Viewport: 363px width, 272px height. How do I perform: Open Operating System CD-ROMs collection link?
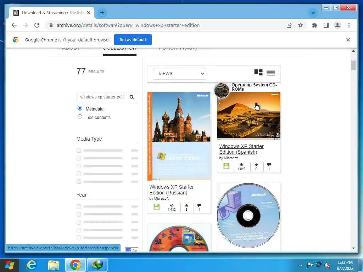254,87
